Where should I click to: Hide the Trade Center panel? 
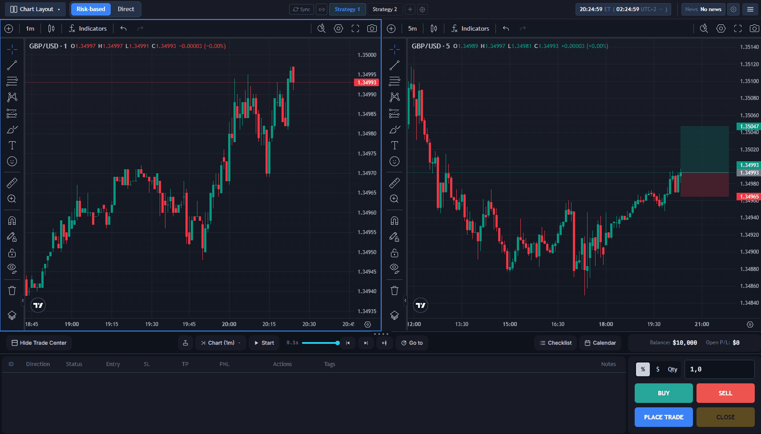point(39,343)
